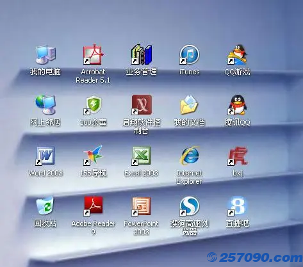Viewport: 303px width, 267px height.
Task: Select the Adobe Reader 9 icon
Action: (93, 206)
